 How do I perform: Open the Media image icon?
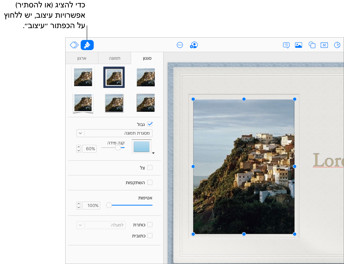[x=298, y=45]
